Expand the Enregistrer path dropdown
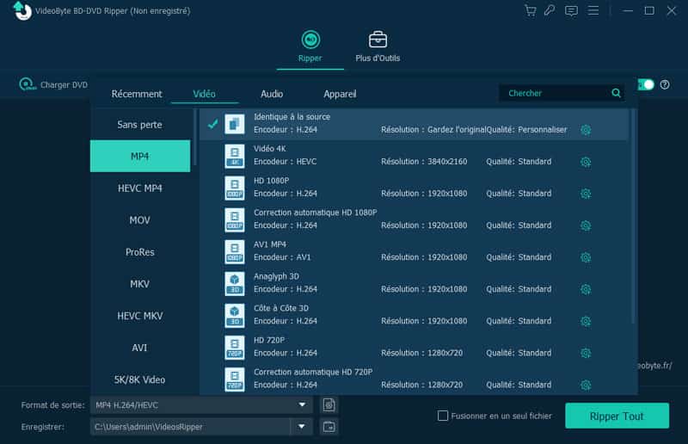This screenshot has width=688, height=444. point(302,427)
